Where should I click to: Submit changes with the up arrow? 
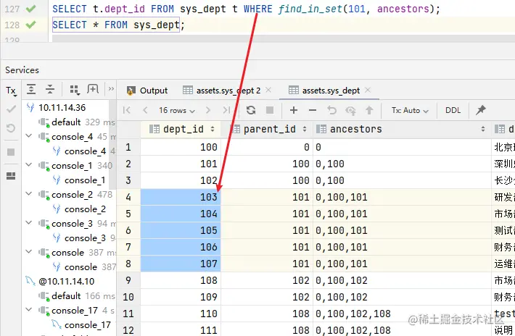coord(369,110)
